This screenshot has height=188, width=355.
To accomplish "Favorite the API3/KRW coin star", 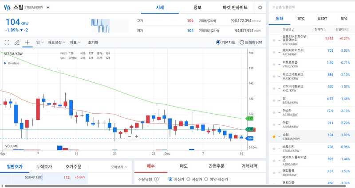I will click(274, 53).
